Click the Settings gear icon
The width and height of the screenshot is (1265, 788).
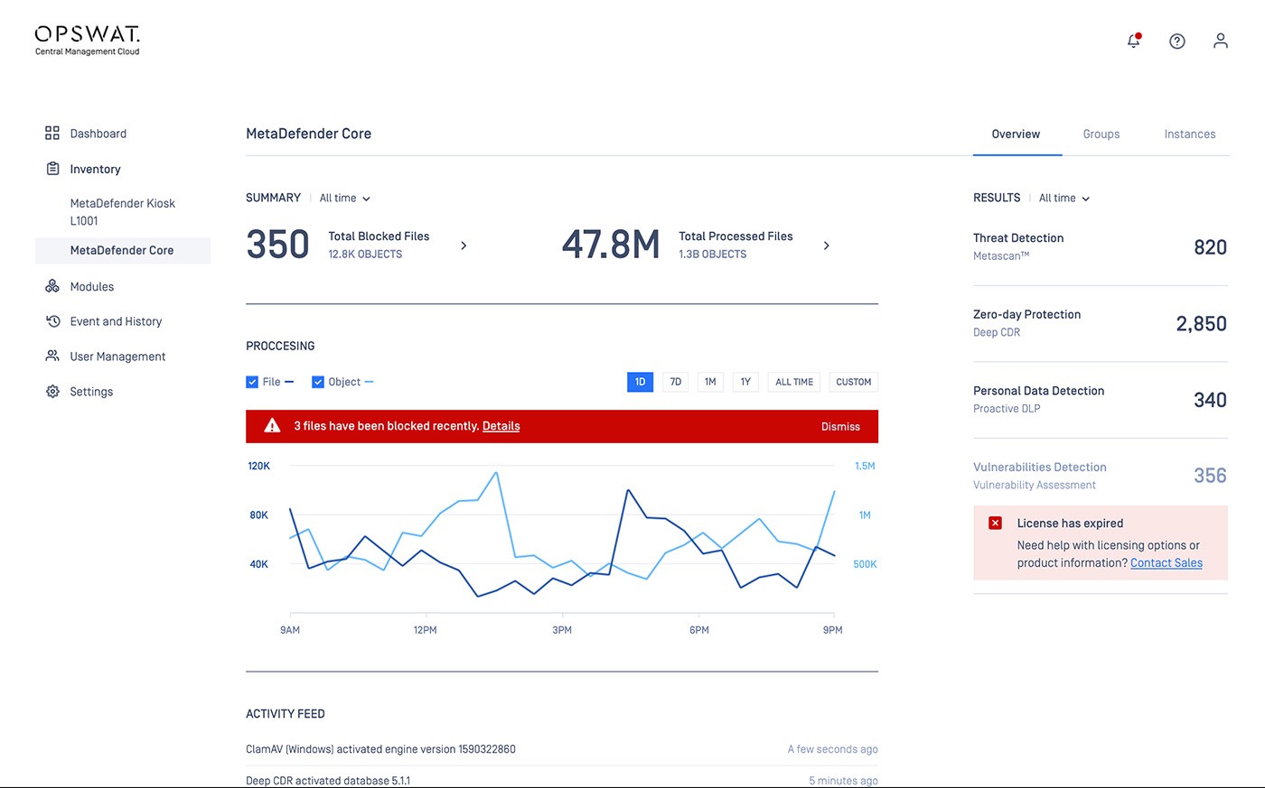(x=52, y=392)
